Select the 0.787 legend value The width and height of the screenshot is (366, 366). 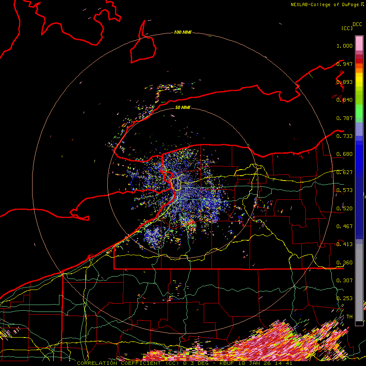pos(344,118)
